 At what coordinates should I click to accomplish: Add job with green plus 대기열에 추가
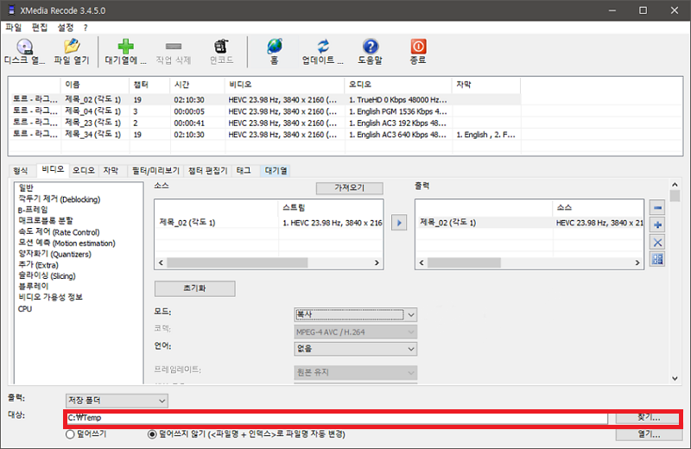125,47
